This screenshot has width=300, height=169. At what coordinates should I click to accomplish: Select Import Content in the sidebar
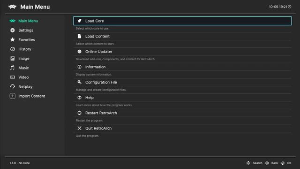tap(32, 96)
